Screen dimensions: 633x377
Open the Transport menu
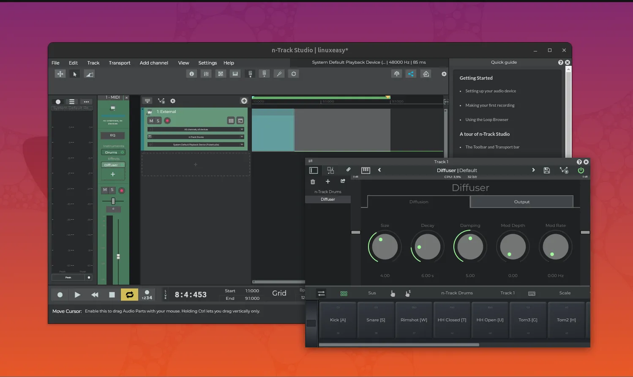click(x=120, y=63)
